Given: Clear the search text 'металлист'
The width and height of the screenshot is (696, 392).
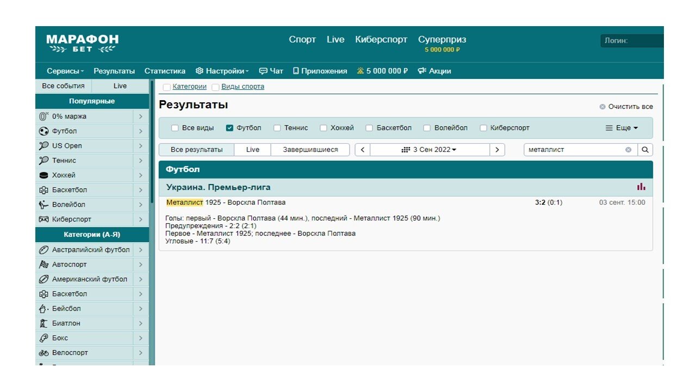Looking at the screenshot, I should pos(628,150).
